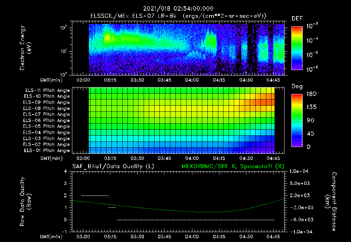Screen dimensions: 351x242
Task: Click the 10^2 energy tick label
Action: point(63,28)
